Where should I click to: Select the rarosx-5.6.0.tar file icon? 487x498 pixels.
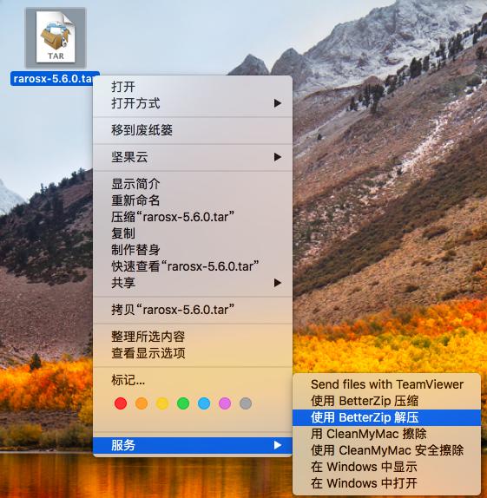tap(56, 37)
